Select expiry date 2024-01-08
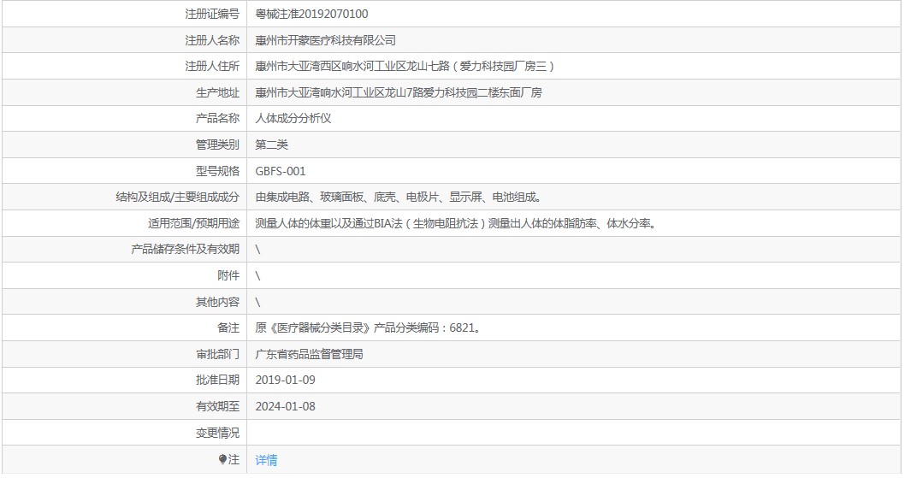Screen dimensions: 905x478 (x=285, y=406)
